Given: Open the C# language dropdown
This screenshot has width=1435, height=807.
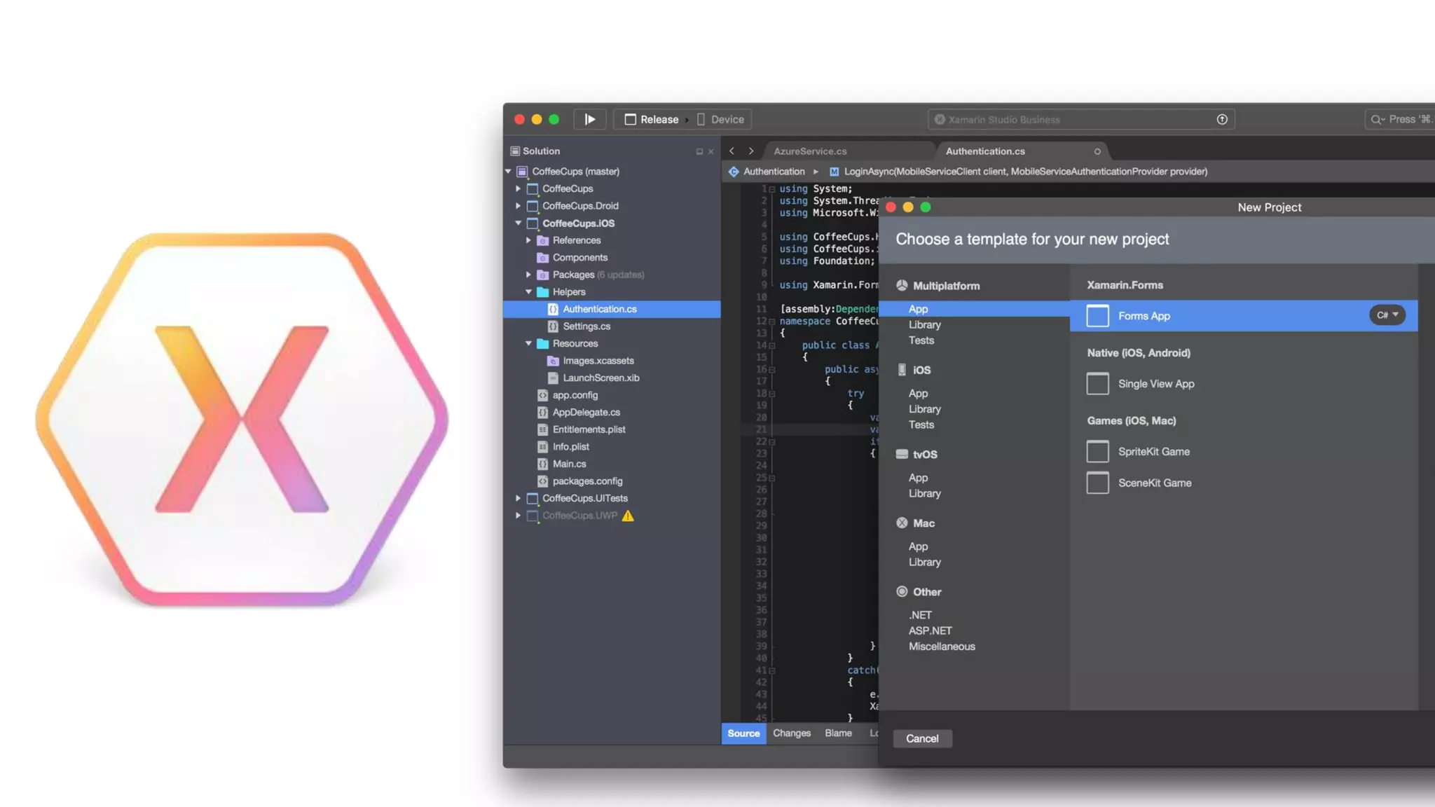Looking at the screenshot, I should coord(1387,315).
